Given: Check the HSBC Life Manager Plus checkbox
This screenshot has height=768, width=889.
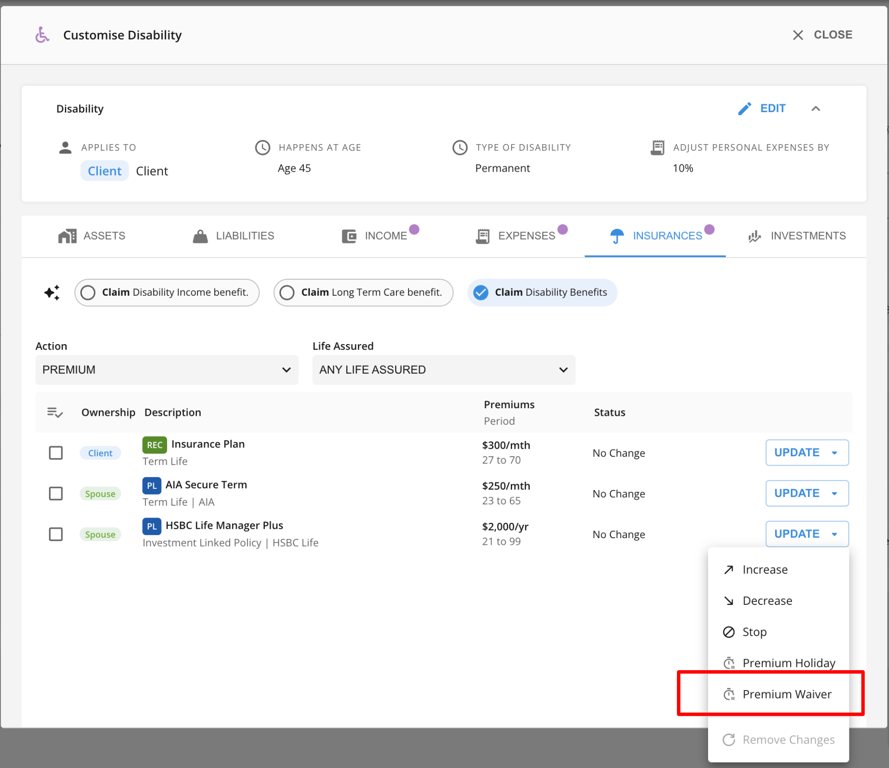Looking at the screenshot, I should coord(56,534).
